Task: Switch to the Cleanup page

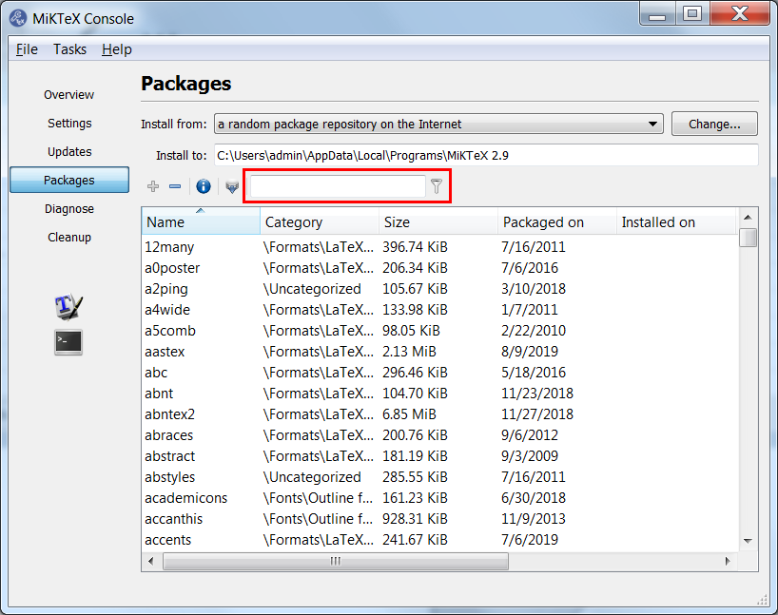Action: coord(69,237)
